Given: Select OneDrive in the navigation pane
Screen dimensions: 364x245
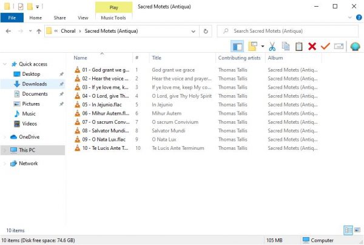Looking at the screenshot, I should (x=29, y=137).
